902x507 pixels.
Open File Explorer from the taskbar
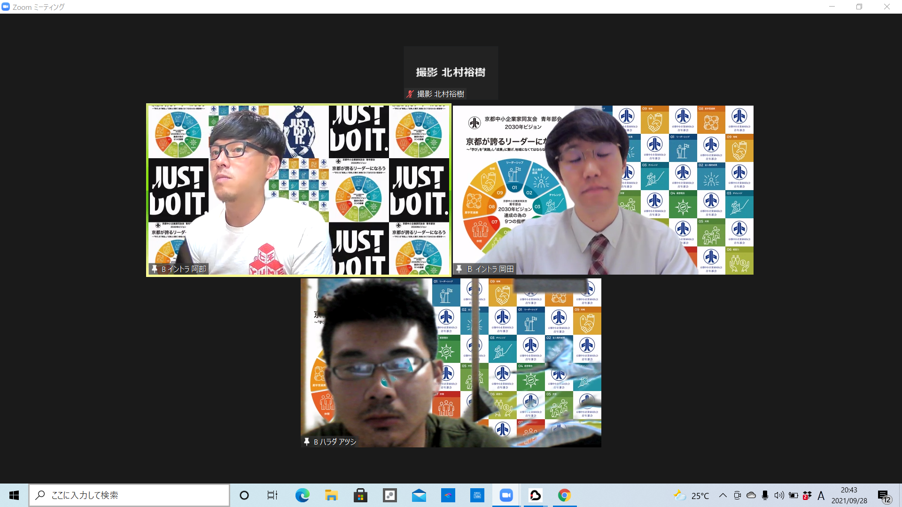pyautogui.click(x=331, y=495)
